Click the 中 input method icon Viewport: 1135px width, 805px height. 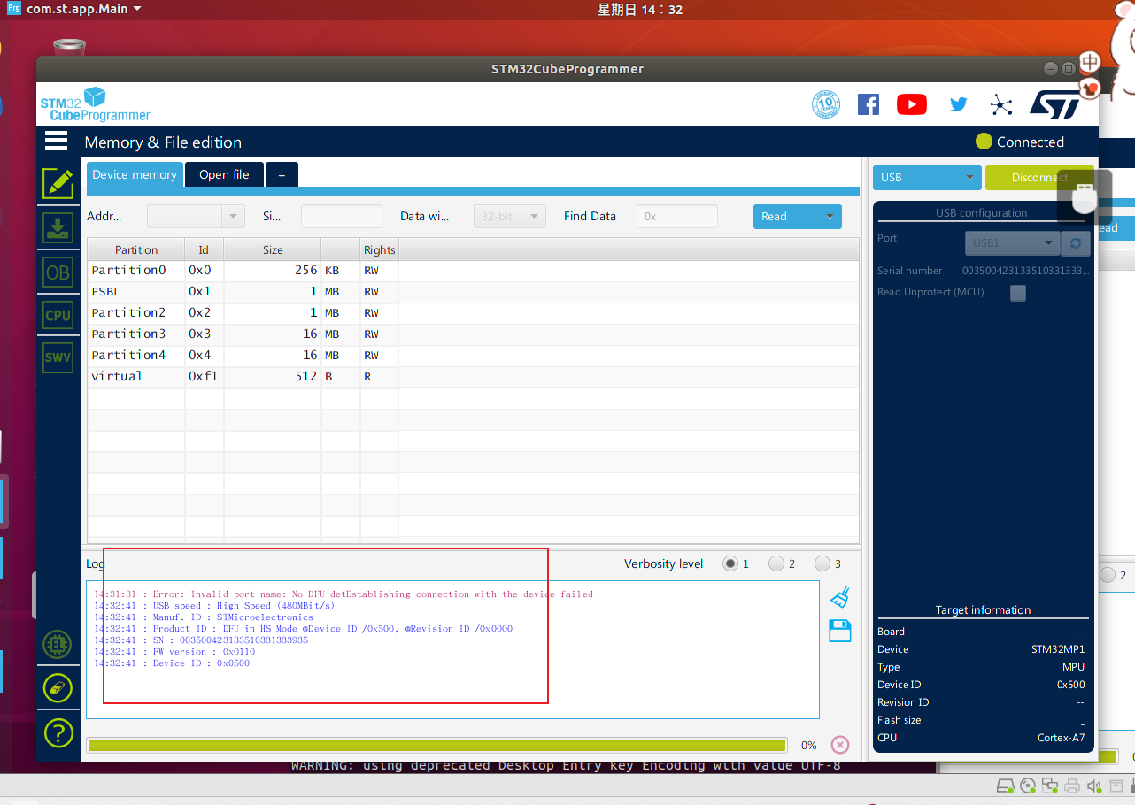coord(1090,62)
